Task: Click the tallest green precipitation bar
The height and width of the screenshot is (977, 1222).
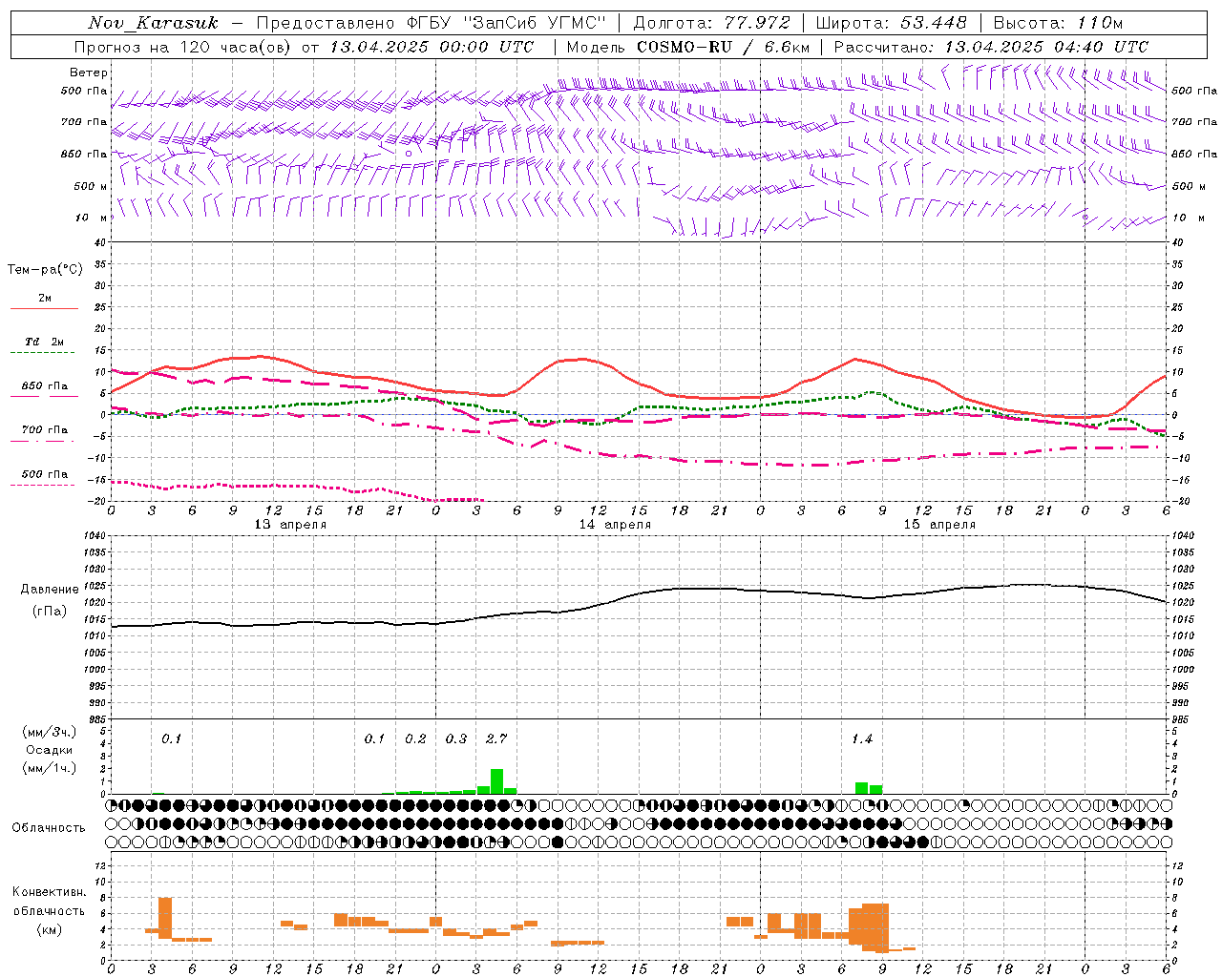Action: point(496,781)
